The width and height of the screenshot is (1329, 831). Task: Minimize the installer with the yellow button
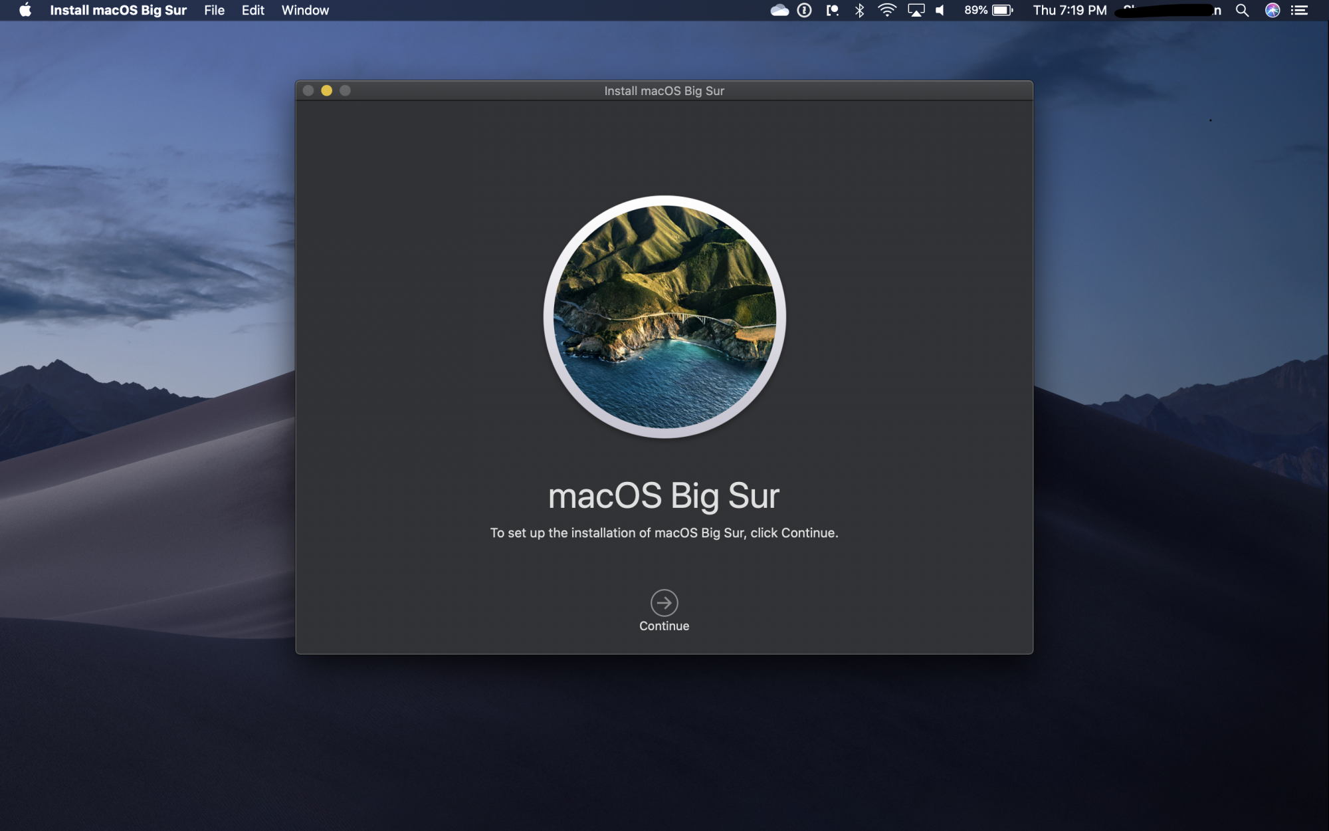pos(326,90)
